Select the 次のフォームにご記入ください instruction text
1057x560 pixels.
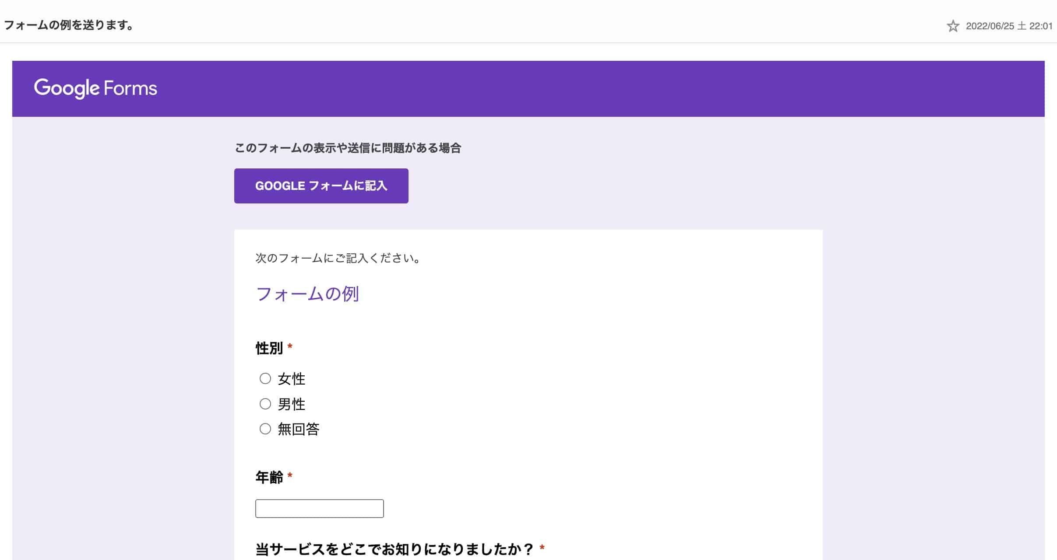[x=337, y=258]
